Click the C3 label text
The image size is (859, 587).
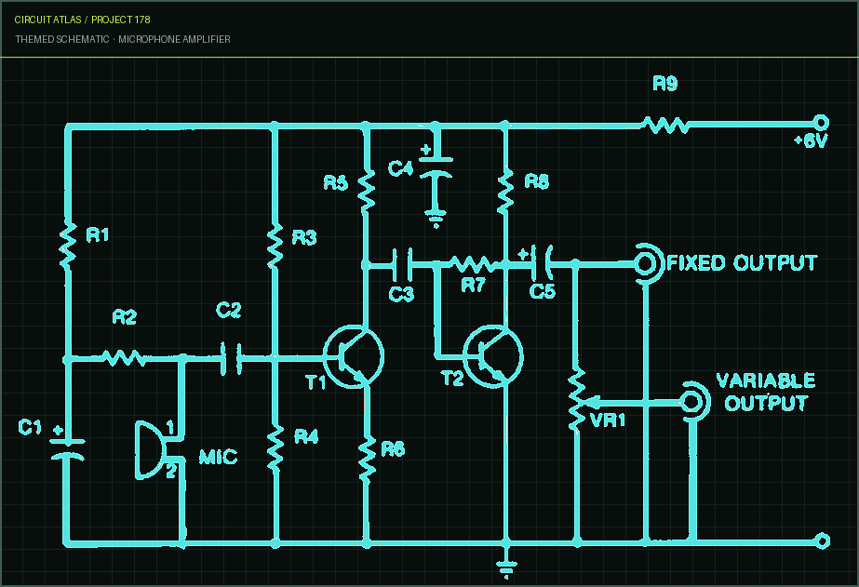(401, 295)
